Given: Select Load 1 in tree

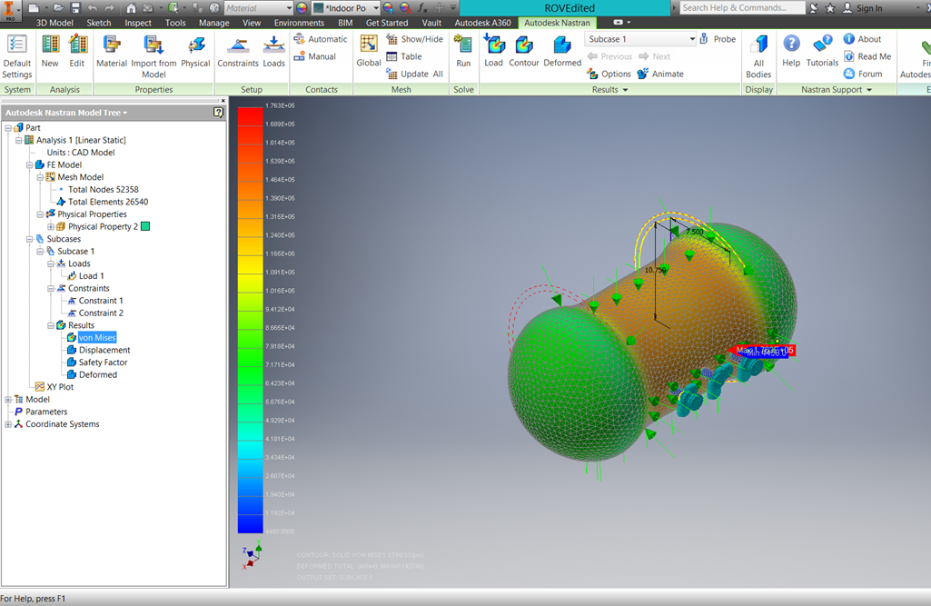Looking at the screenshot, I should [92, 275].
